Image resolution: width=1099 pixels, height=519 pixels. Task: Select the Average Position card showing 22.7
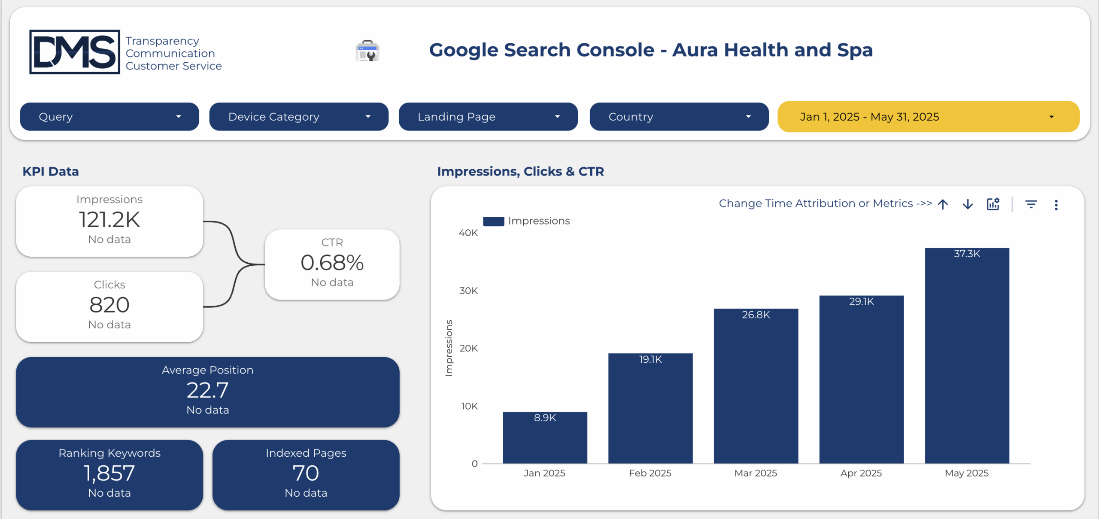[x=207, y=391]
